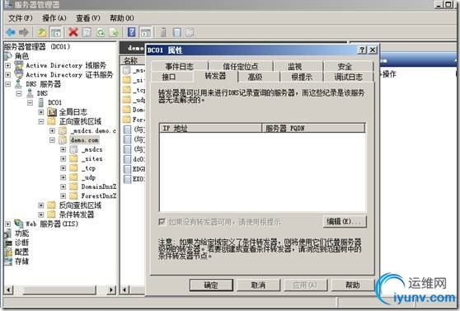
Task: Select the 诊断 diagnostics node
Action: pos(22,243)
